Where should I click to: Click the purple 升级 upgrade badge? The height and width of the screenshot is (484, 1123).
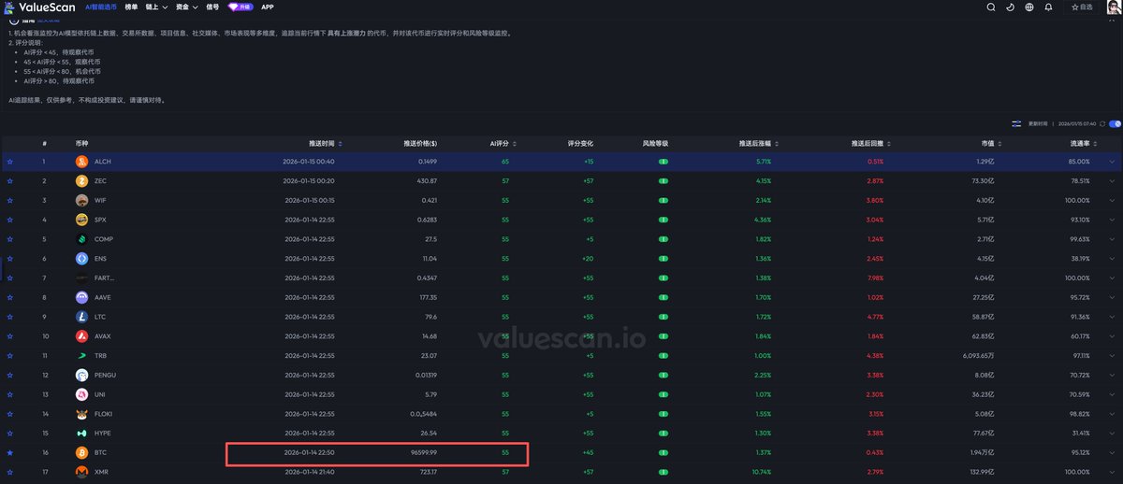coord(241,7)
